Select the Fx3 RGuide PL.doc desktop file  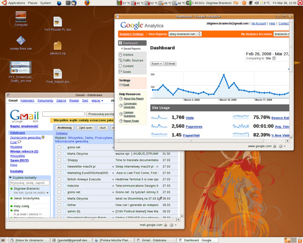point(58,24)
